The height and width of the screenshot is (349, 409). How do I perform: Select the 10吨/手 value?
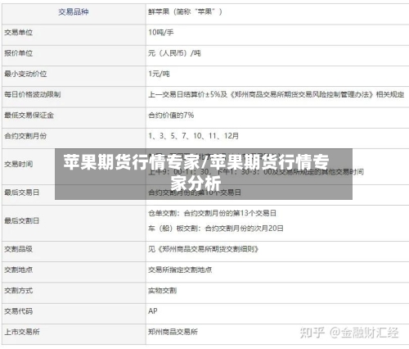point(161,33)
